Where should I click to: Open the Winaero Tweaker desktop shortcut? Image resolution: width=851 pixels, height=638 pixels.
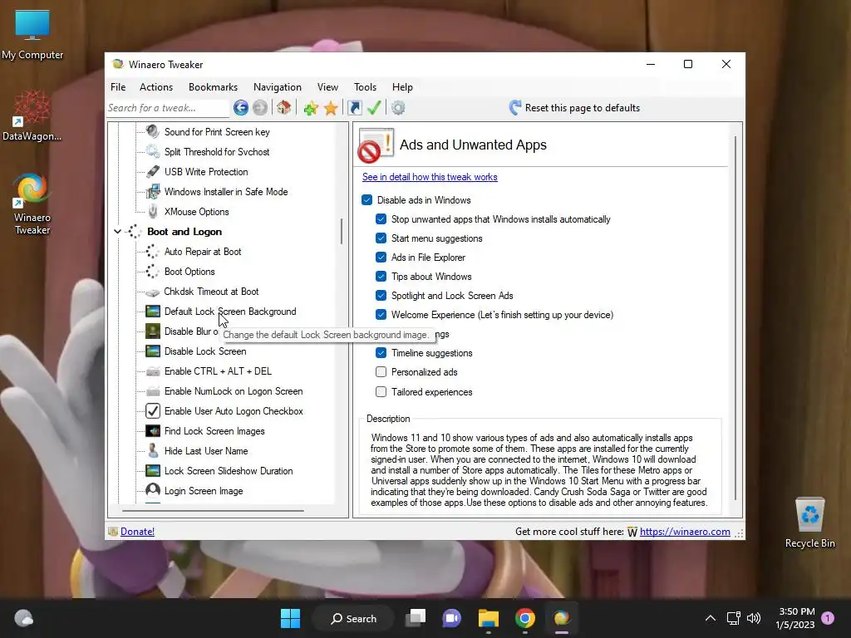pos(32,204)
